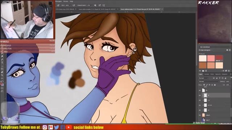
Task: Hide the highlighted selected layer
Action: 200,95
